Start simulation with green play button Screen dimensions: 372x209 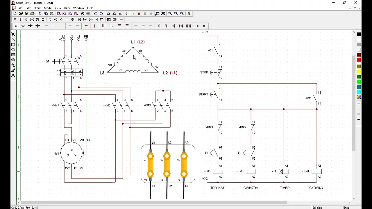(x=133, y=14)
